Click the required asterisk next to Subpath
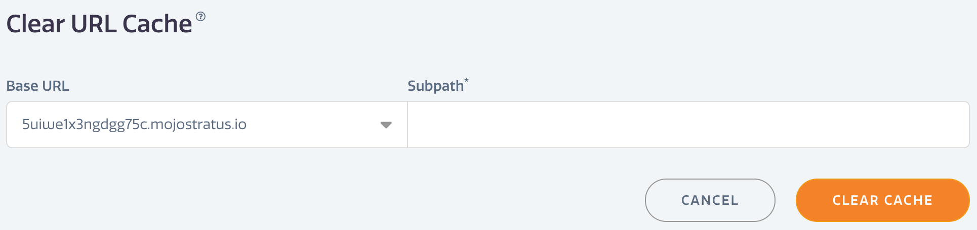The width and height of the screenshot is (977, 230). (467, 80)
